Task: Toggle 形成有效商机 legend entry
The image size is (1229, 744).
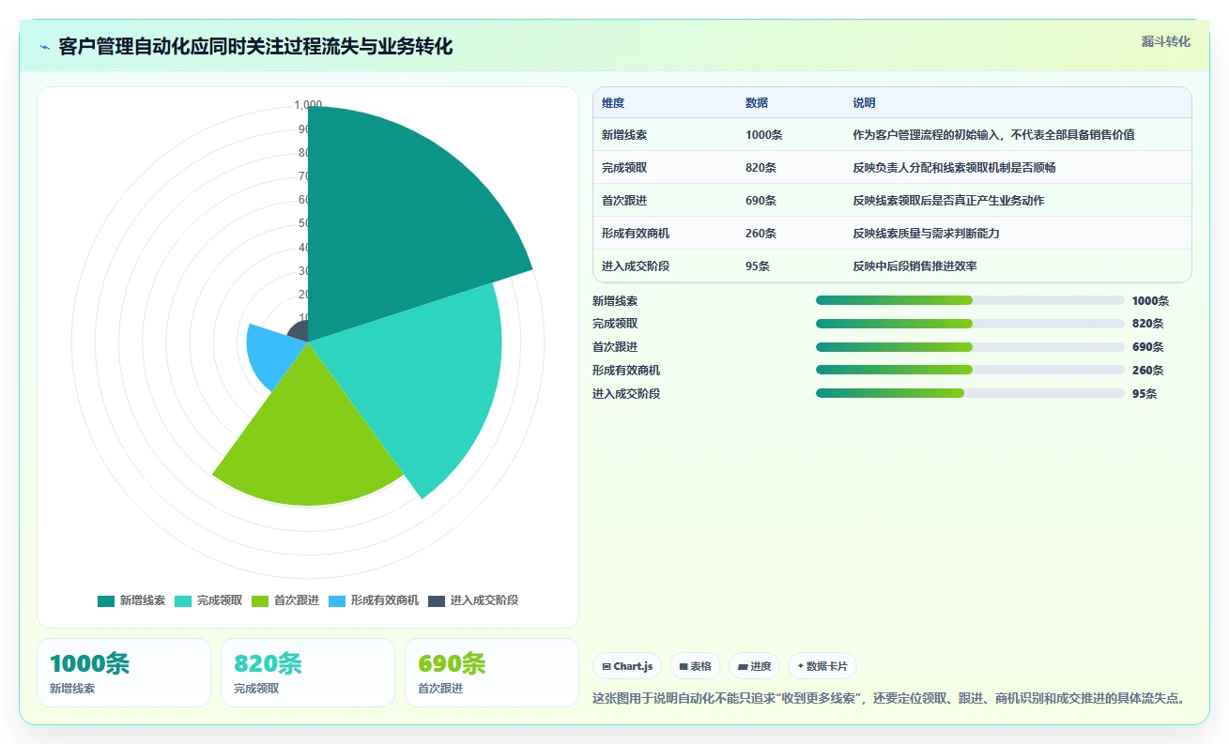Action: (374, 600)
